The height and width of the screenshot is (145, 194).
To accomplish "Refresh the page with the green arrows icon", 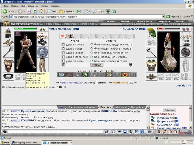I will point(35,12).
